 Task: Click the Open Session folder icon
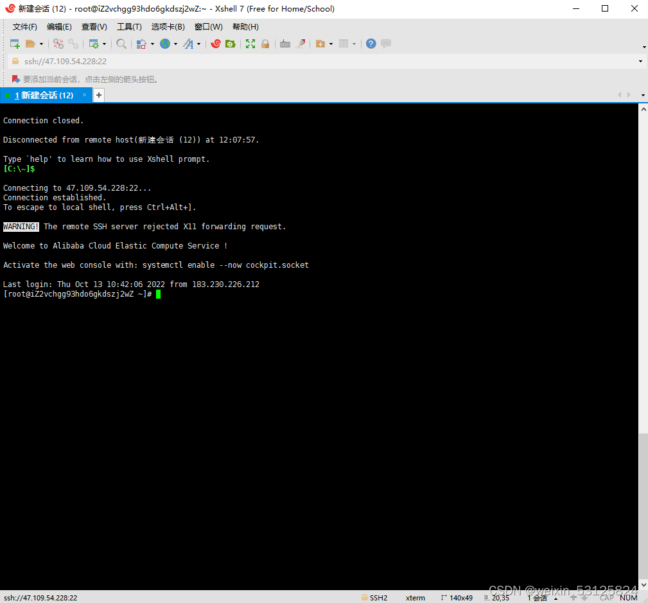(31, 44)
